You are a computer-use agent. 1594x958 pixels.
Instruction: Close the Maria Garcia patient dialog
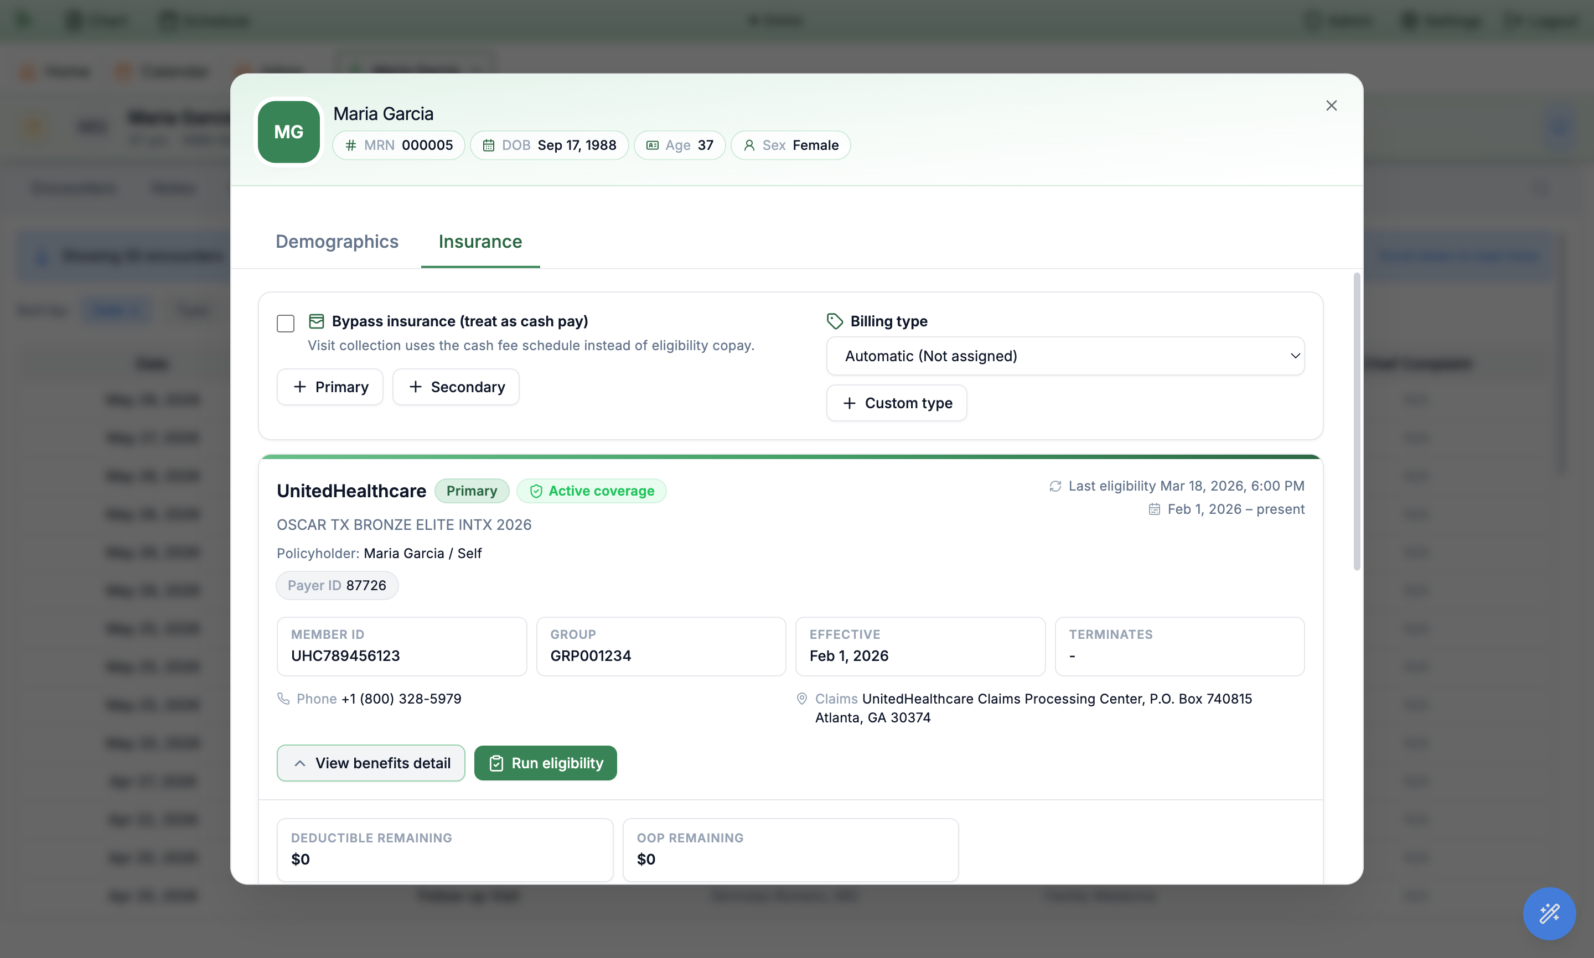[x=1331, y=105]
